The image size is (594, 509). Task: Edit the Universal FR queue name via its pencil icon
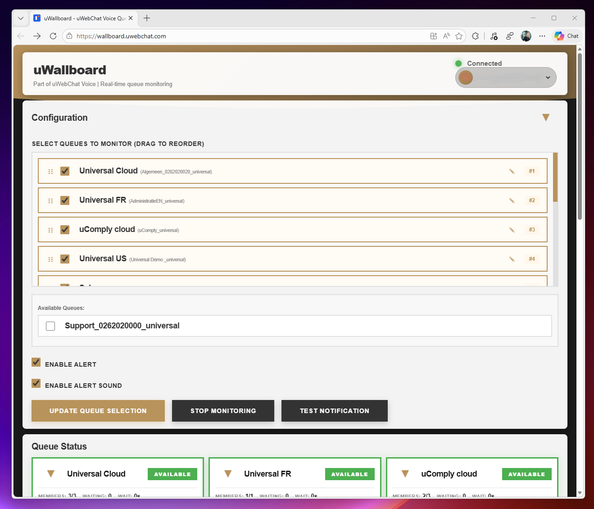pyautogui.click(x=512, y=200)
